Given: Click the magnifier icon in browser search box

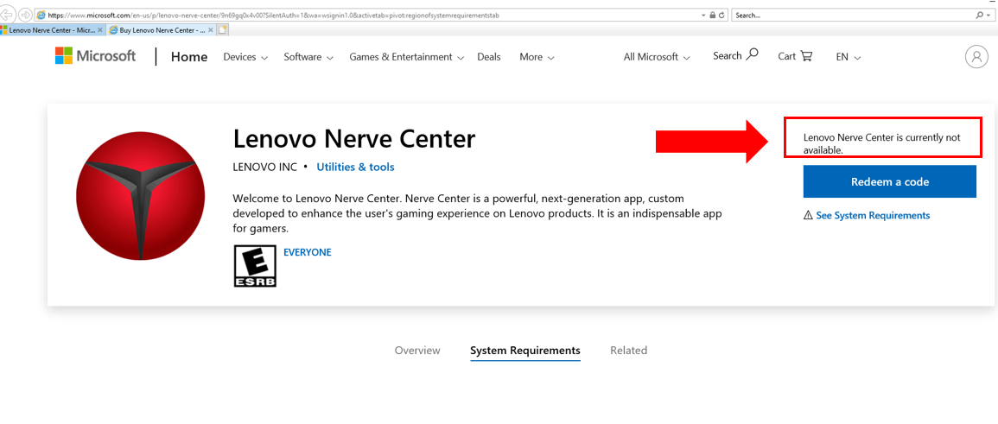Looking at the screenshot, I should pos(978,15).
